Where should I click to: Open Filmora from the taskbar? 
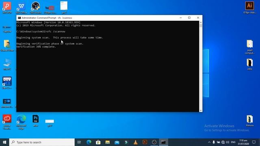point(126,142)
